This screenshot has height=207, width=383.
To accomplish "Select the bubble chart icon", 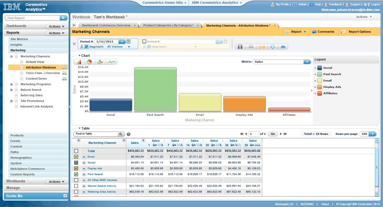I will pyautogui.click(x=100, y=62).
